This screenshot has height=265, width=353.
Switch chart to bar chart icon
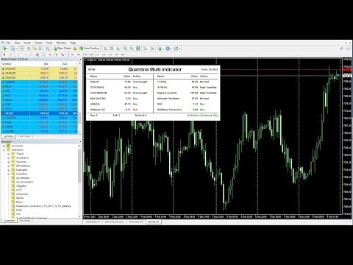click(x=105, y=49)
